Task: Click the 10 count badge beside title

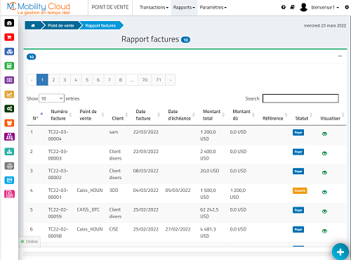Action: (186, 40)
